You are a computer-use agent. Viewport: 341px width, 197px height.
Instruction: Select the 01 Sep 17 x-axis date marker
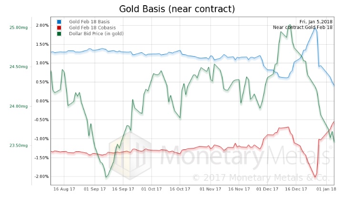[98, 189]
